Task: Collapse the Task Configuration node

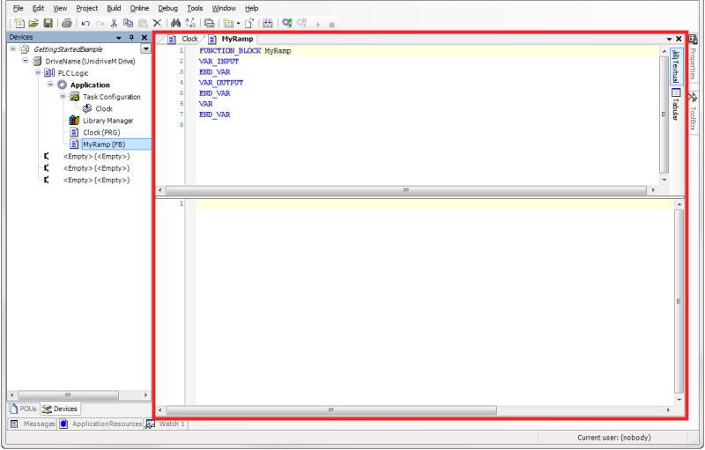Action: [63, 96]
